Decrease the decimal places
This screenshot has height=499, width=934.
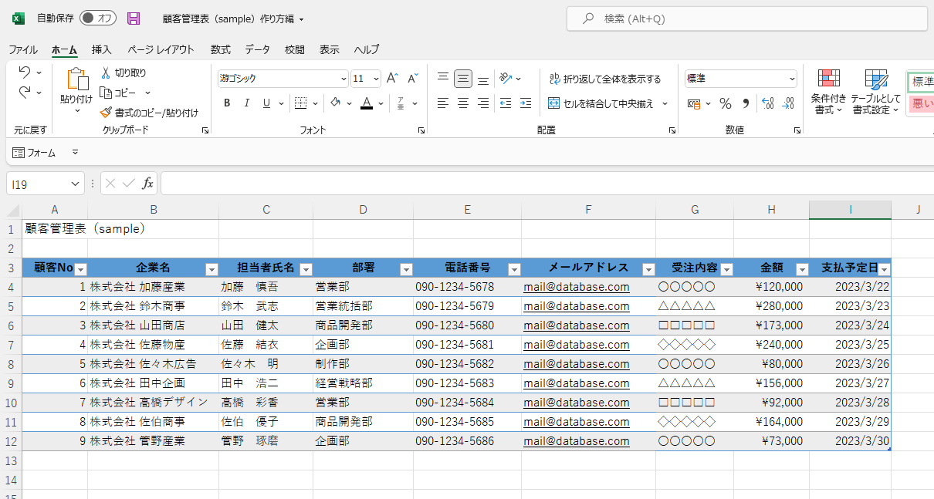click(788, 103)
